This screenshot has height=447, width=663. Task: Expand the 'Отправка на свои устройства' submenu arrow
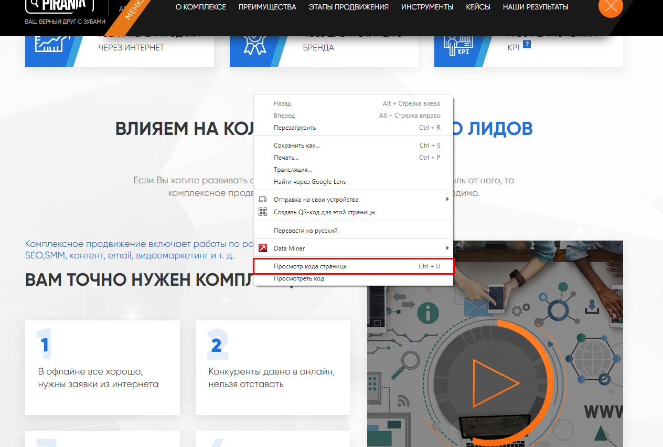(x=447, y=200)
